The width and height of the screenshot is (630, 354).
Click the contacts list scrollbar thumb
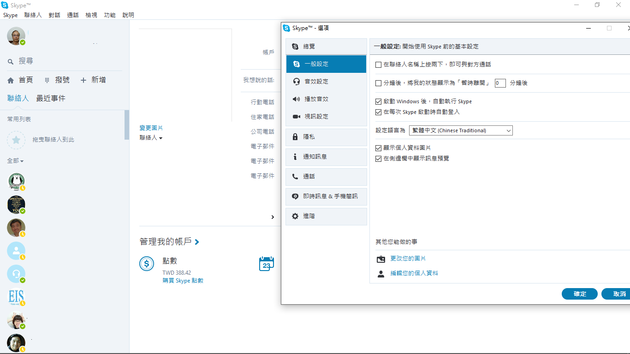pos(127,125)
